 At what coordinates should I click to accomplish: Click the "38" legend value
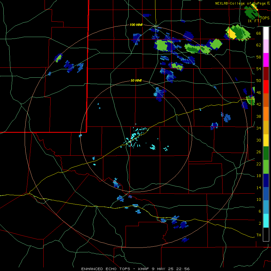259,116
